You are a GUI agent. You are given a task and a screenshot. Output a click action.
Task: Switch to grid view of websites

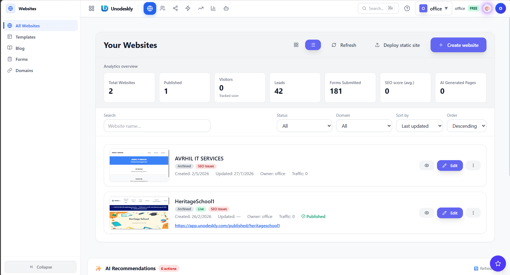coord(296,45)
